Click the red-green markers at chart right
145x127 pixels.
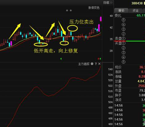coord(99,59)
